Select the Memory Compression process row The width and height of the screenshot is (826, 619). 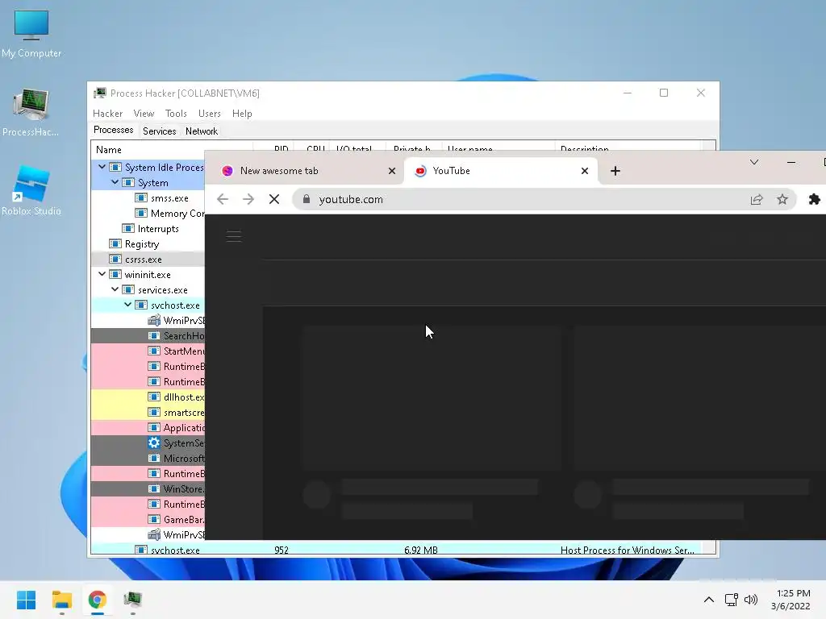[x=148, y=213]
